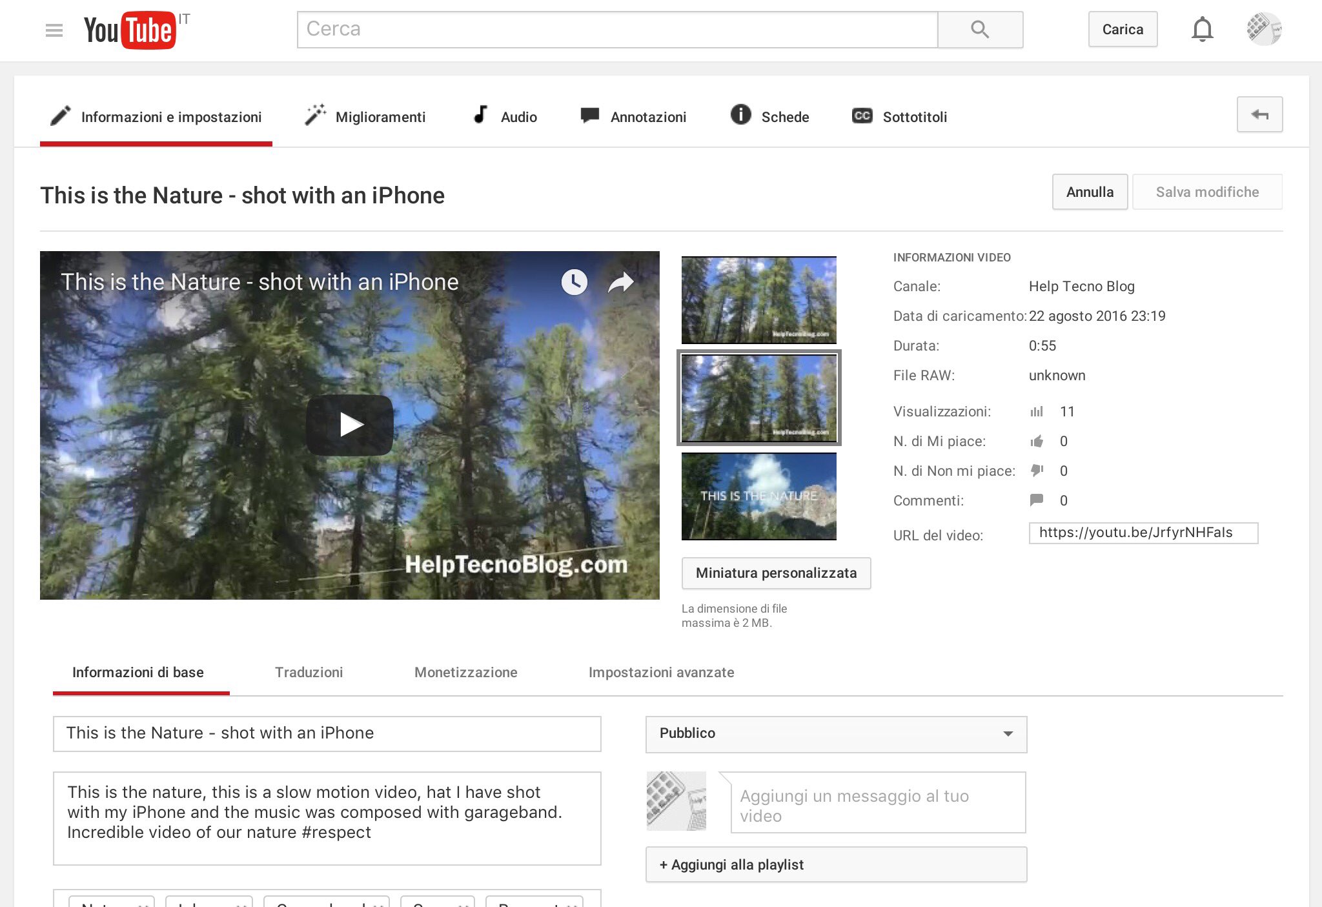Switch to the Miglioramenti tab

[x=365, y=117]
